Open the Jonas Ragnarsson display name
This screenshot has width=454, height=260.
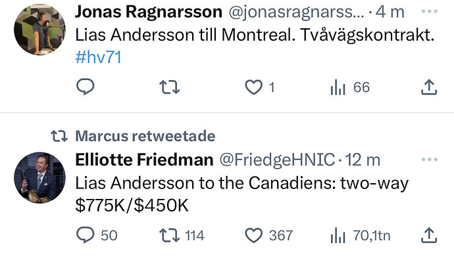[x=149, y=12]
